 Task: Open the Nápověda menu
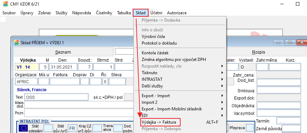point(82,13)
